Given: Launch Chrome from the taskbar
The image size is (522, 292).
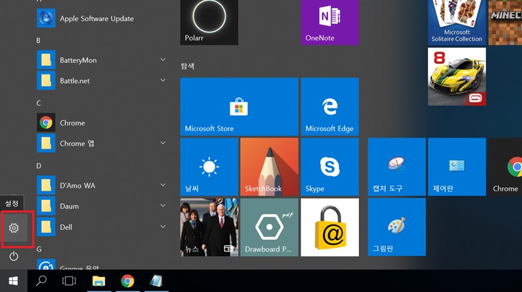Looking at the screenshot, I should (127, 281).
